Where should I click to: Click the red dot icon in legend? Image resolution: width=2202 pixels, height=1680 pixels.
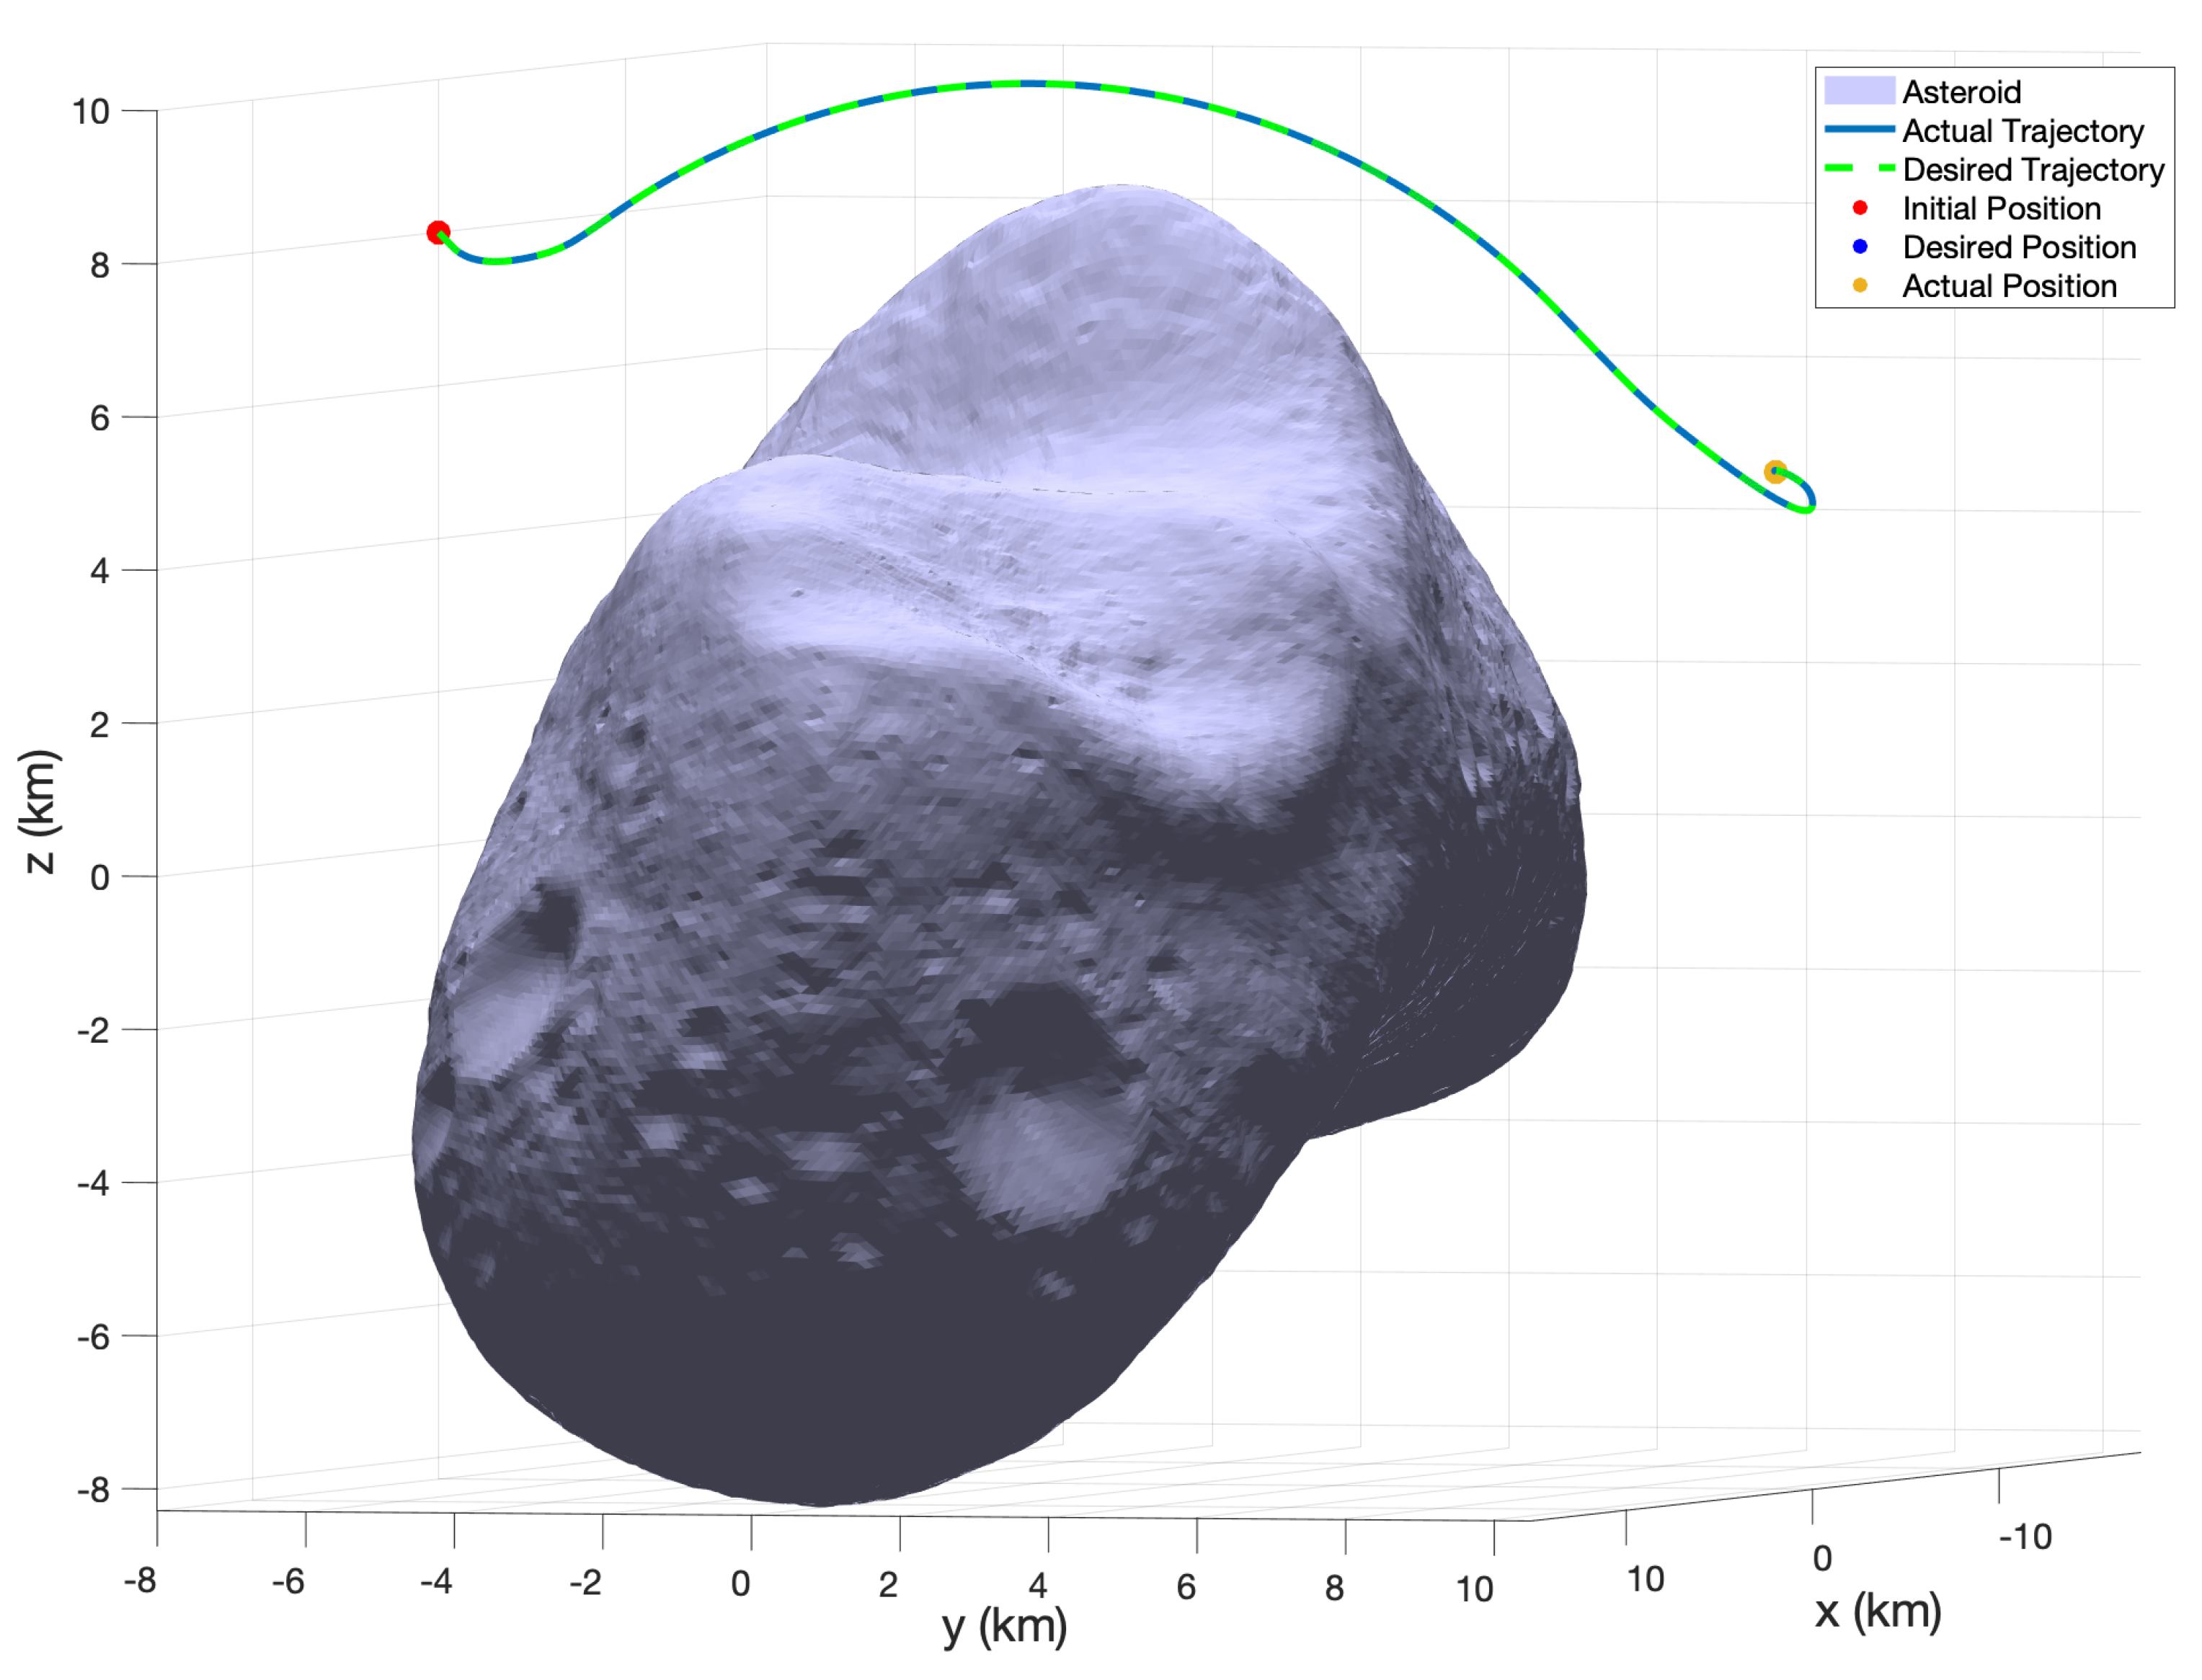click(1859, 208)
